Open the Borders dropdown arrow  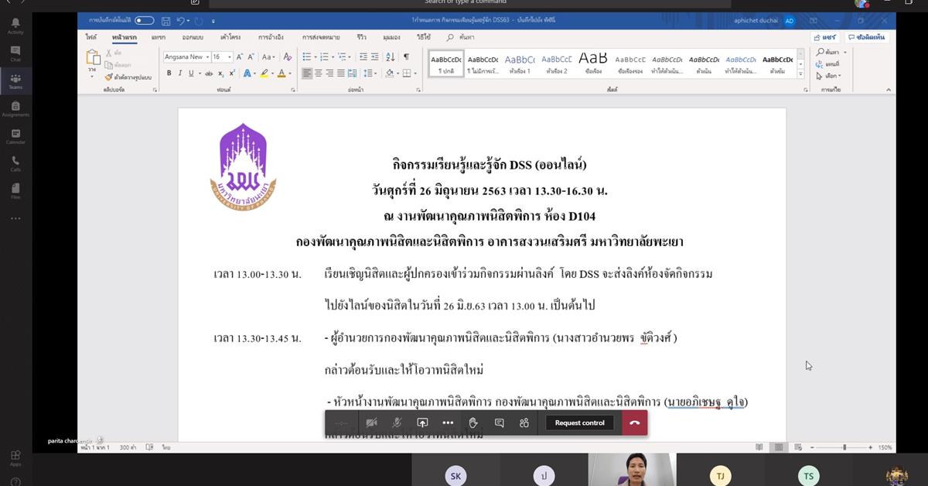pos(417,74)
